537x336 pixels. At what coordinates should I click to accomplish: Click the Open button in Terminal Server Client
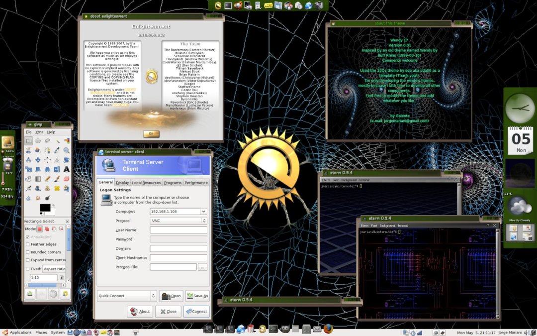[x=171, y=296]
